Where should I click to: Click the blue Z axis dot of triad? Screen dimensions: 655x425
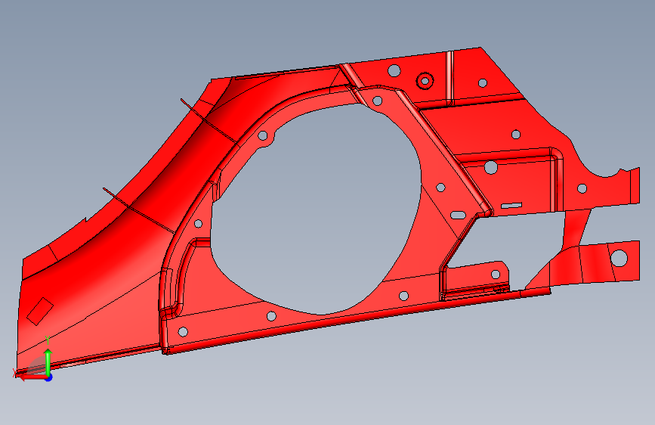pyautogui.click(x=49, y=377)
